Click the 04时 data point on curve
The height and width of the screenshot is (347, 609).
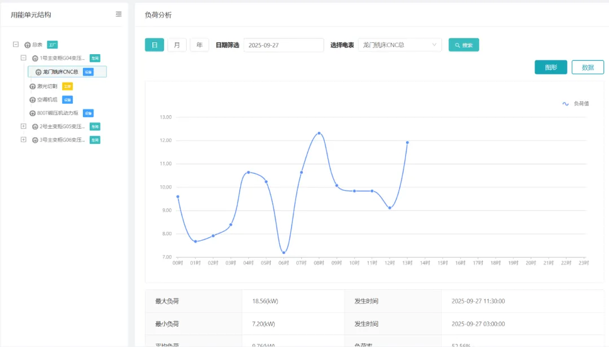pos(249,172)
